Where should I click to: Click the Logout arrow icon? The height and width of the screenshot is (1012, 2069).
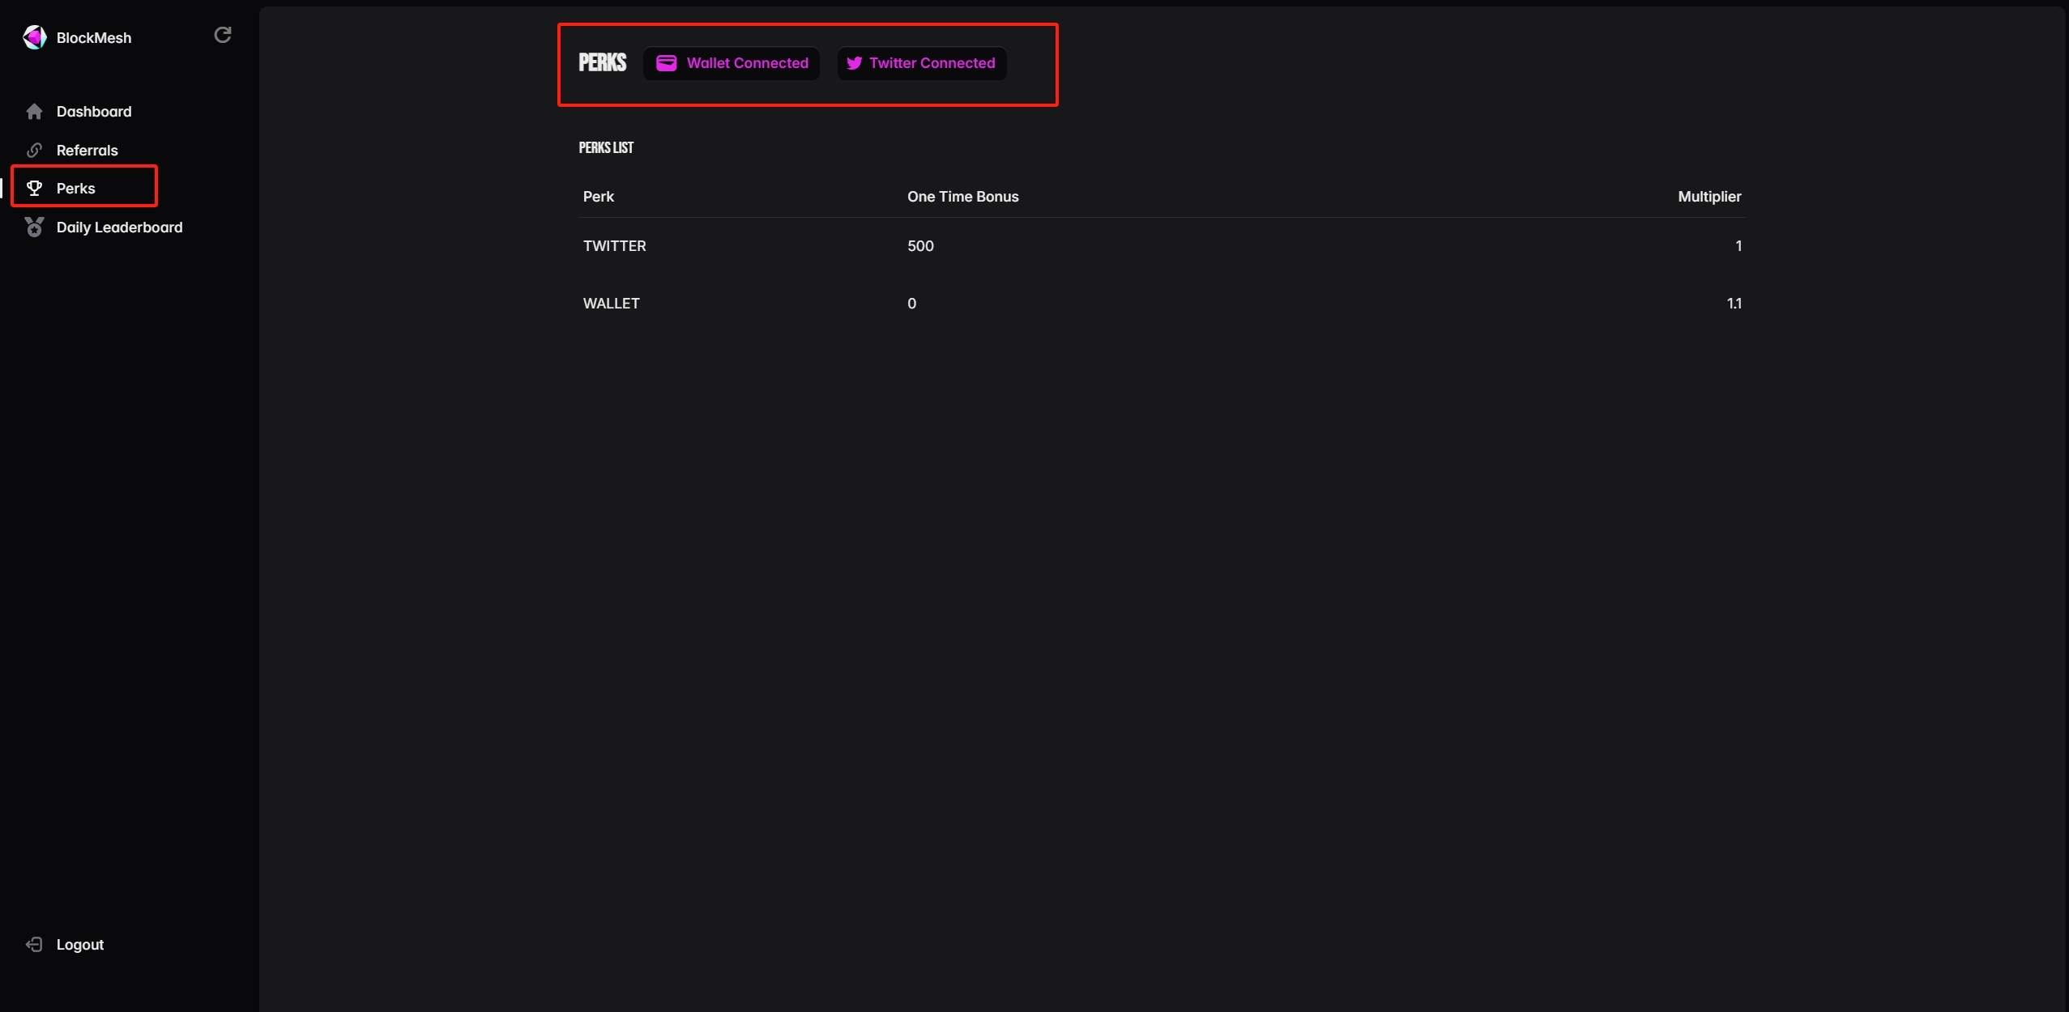point(34,945)
